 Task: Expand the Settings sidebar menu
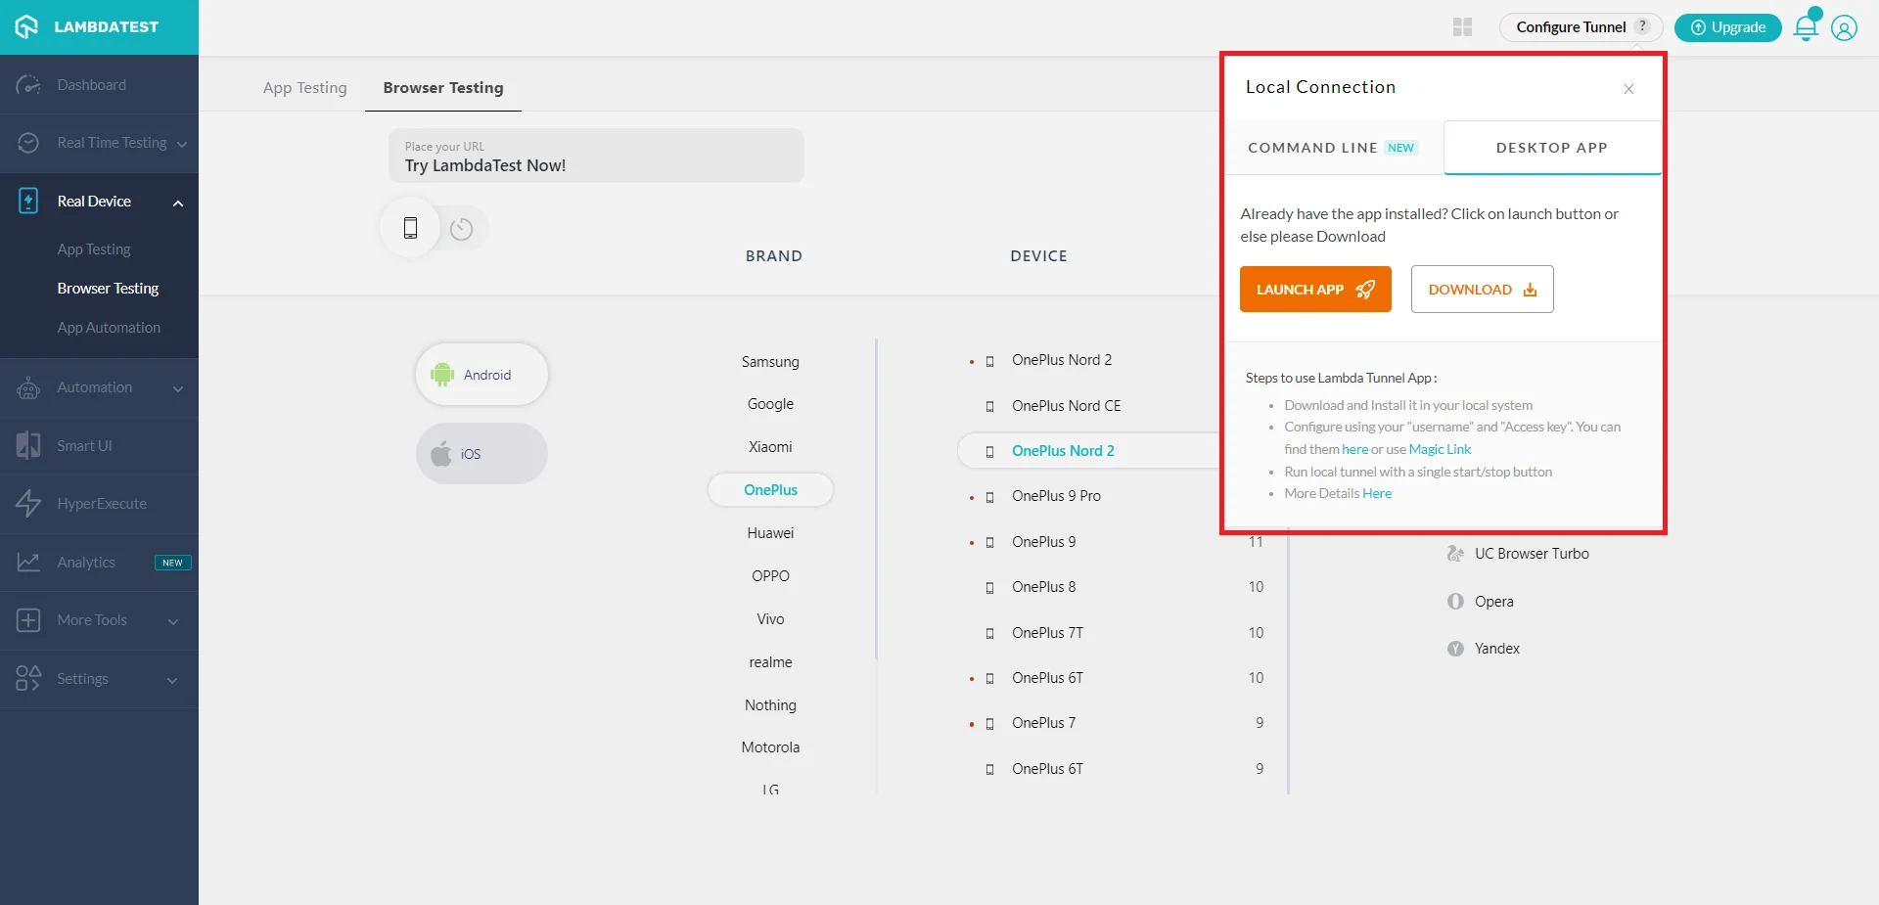point(172,680)
